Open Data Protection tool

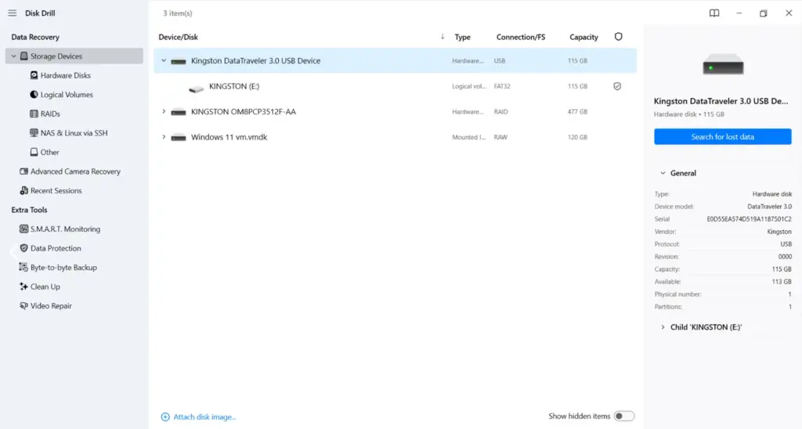coord(56,248)
